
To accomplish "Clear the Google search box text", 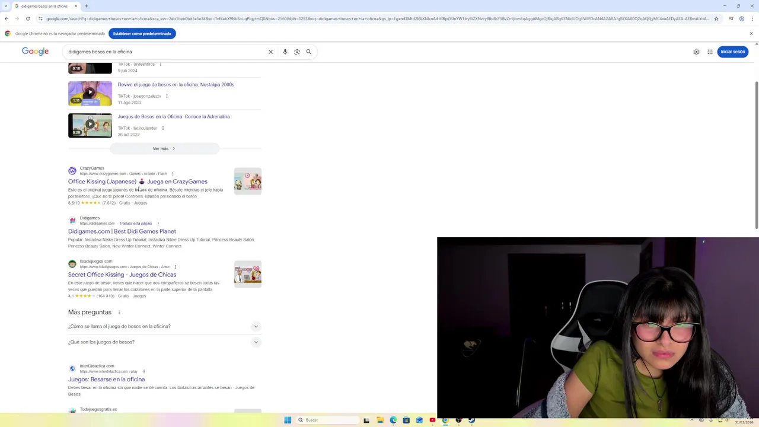I will pyautogui.click(x=270, y=52).
